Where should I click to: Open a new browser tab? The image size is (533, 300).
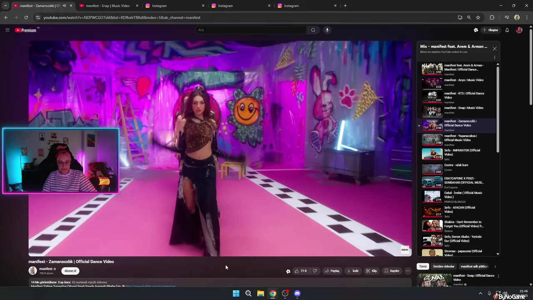pos(345,6)
